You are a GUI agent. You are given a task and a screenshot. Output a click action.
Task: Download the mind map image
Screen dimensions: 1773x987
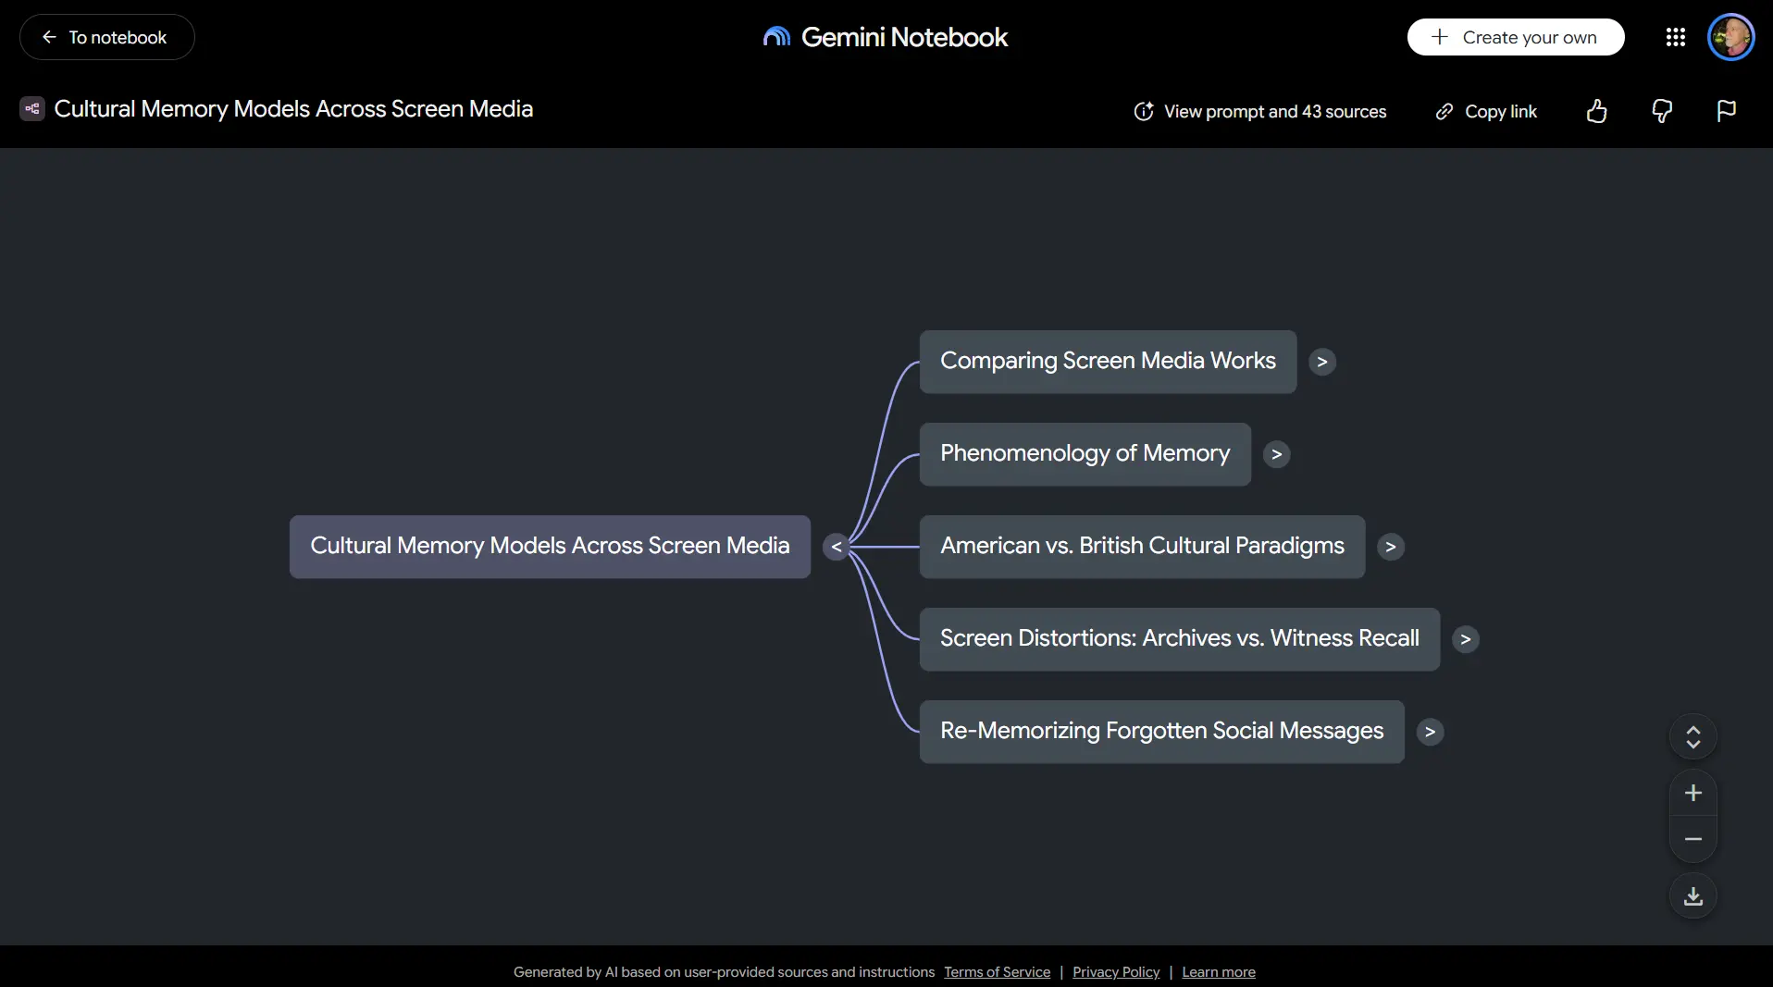tap(1692, 895)
